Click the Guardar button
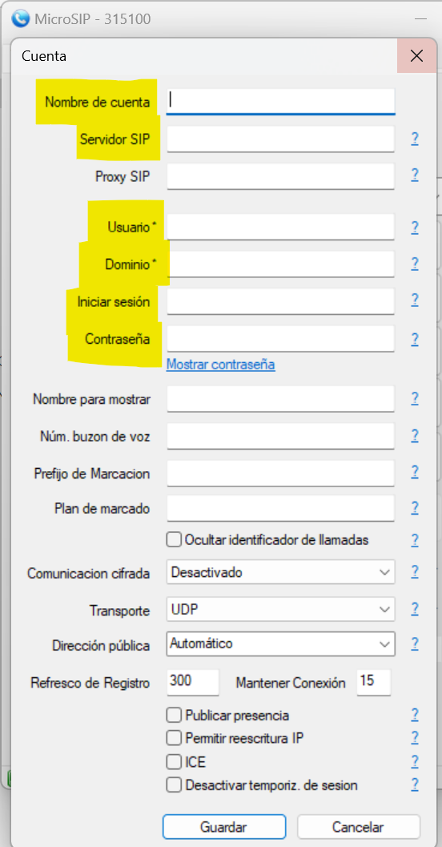This screenshot has height=847, width=442. point(224,827)
